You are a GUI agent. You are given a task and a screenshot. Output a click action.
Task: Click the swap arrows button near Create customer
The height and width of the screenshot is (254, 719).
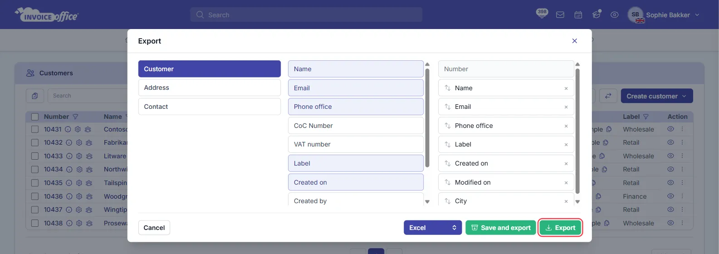(x=608, y=96)
